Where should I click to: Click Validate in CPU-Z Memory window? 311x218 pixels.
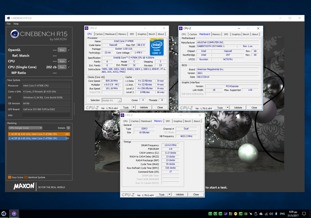point(180,194)
